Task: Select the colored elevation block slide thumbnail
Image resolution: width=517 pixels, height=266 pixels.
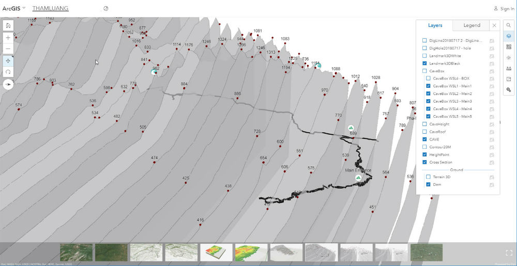Action: click(x=216, y=253)
